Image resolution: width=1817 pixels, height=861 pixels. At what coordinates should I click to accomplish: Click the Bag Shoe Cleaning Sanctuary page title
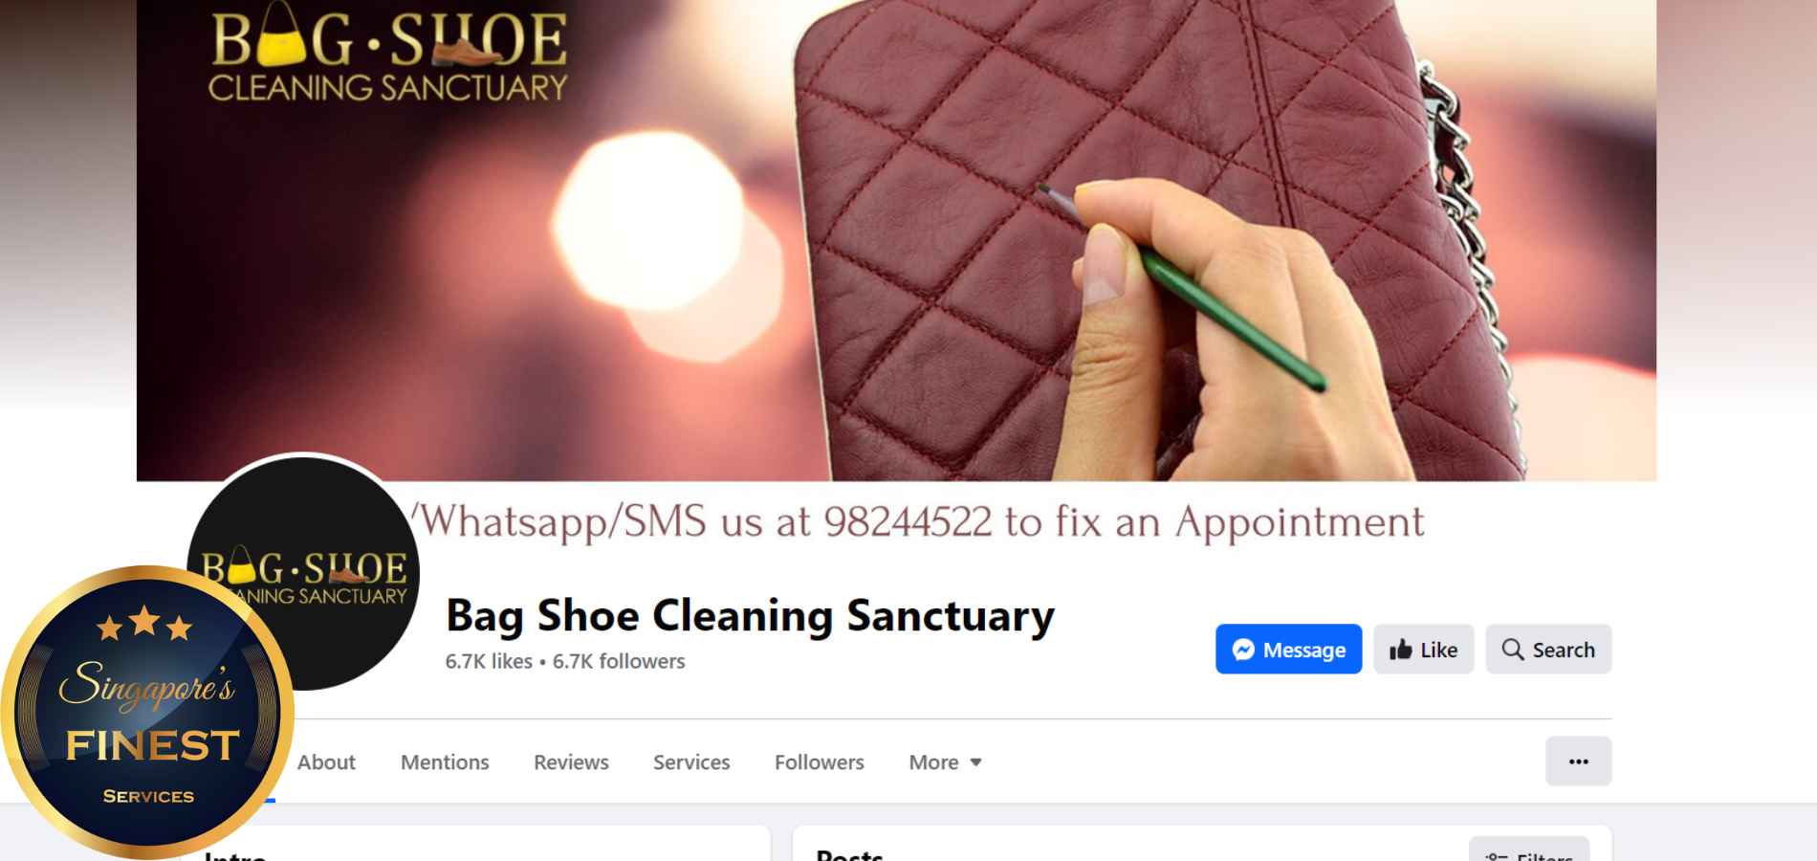751,615
